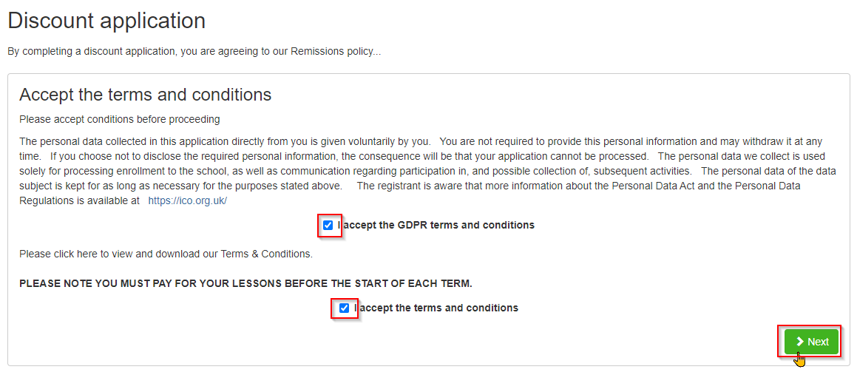Viewport: 857px width, 375px height.
Task: Toggle the second terms and conditions checkbox
Action: (344, 308)
